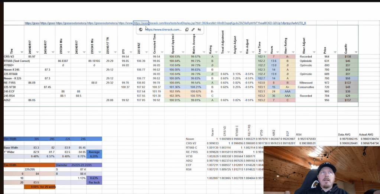Click the Cost/Hr column filter icon

(356, 52)
